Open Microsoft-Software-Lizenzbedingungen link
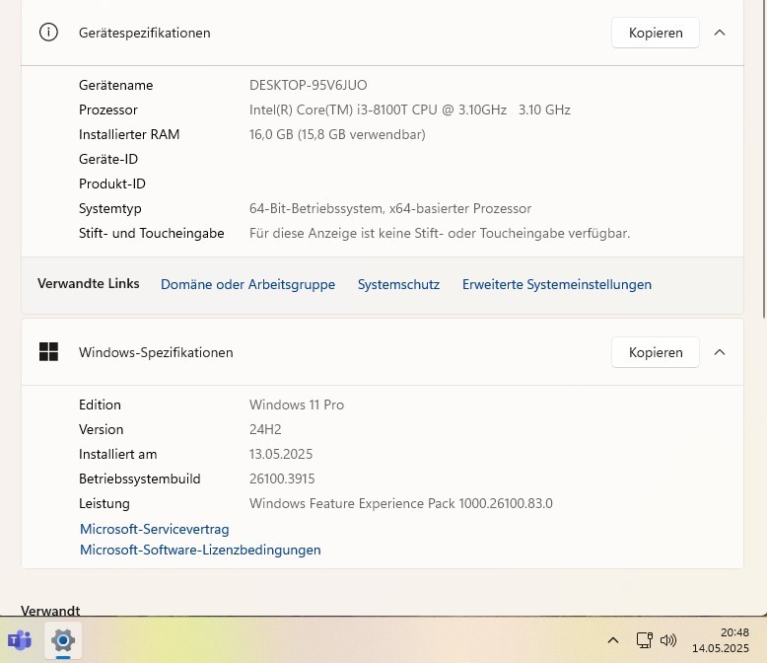 point(200,550)
